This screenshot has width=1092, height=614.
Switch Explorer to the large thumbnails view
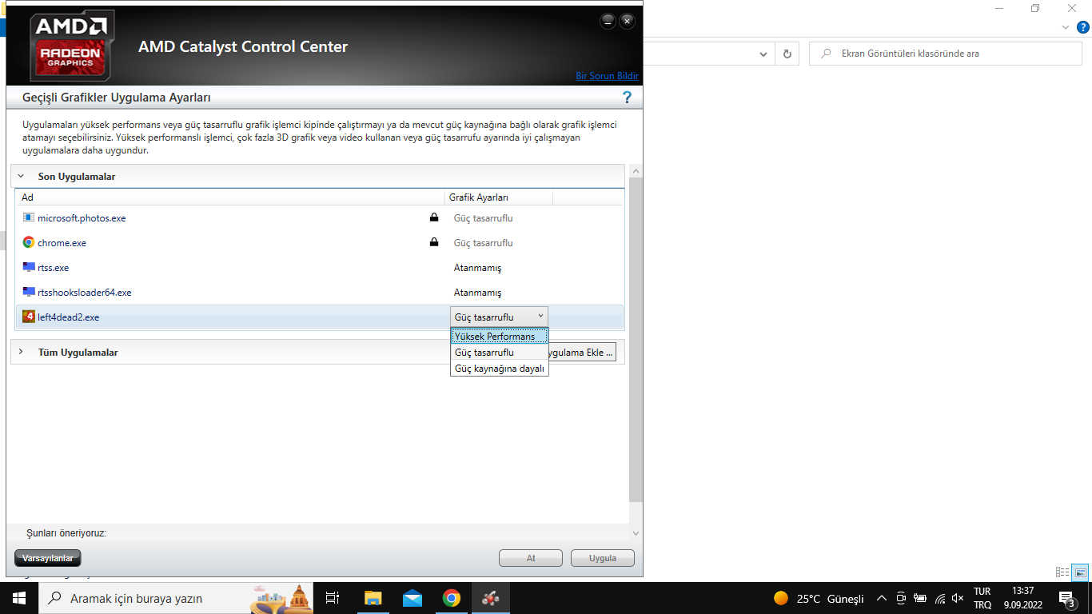1080,572
